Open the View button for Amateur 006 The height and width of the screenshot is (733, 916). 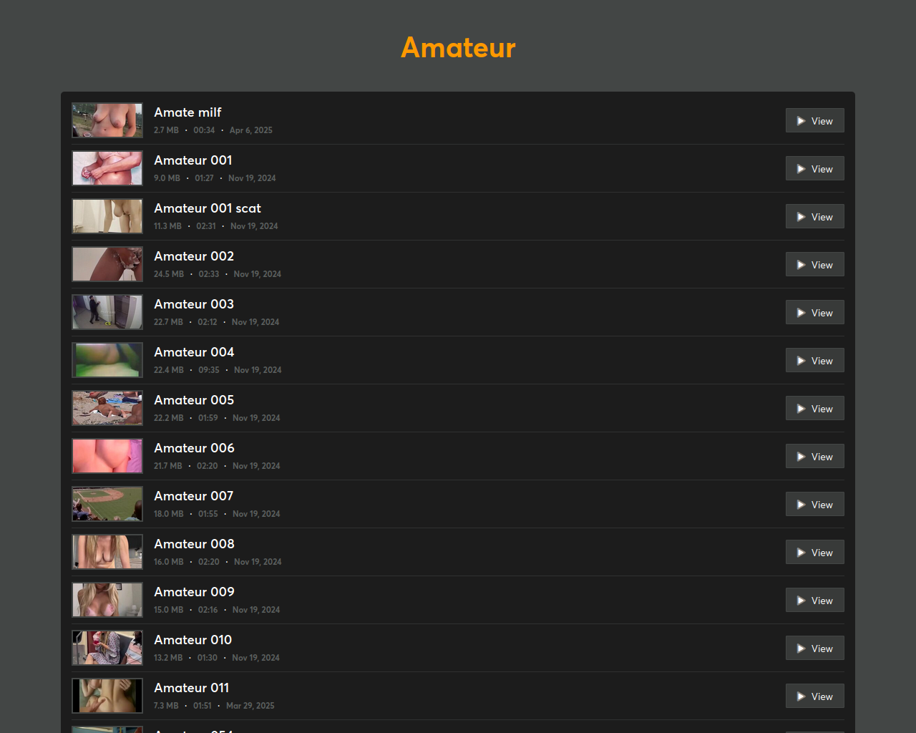815,457
